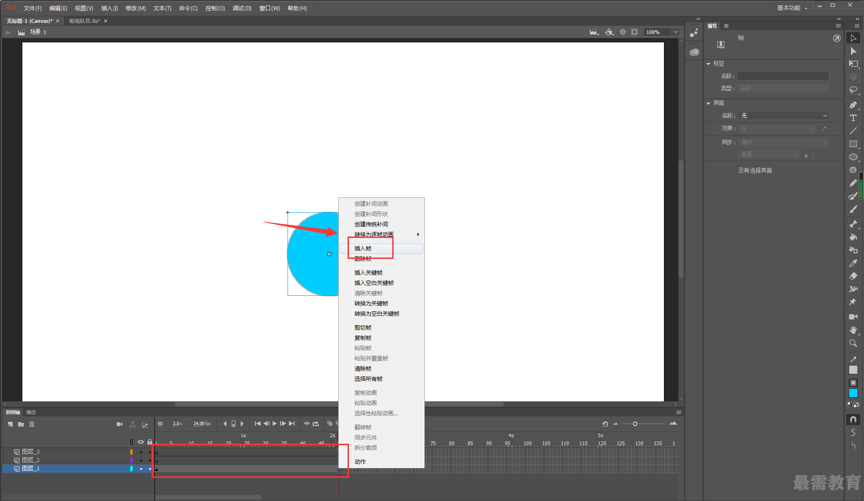Image resolution: width=864 pixels, height=501 pixels.
Task: Open the timeline panel options menu
Action: [679, 413]
